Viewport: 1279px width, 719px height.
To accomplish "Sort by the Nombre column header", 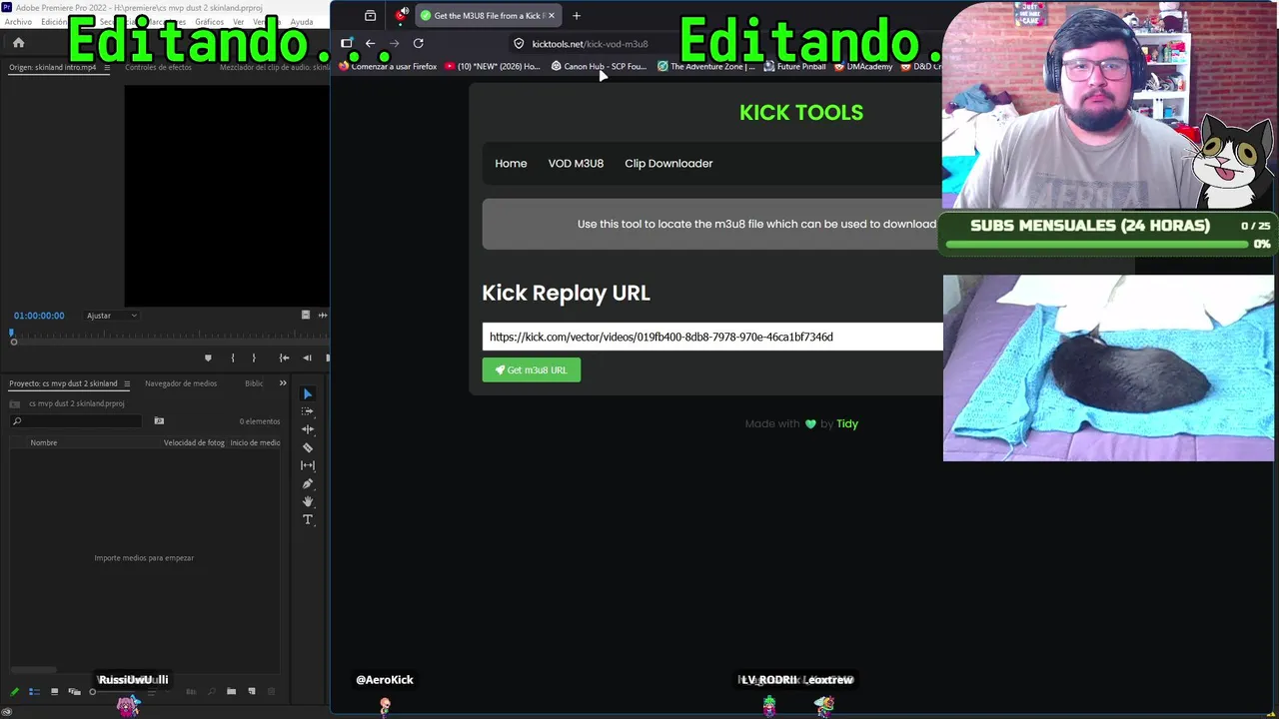I will pyautogui.click(x=44, y=442).
